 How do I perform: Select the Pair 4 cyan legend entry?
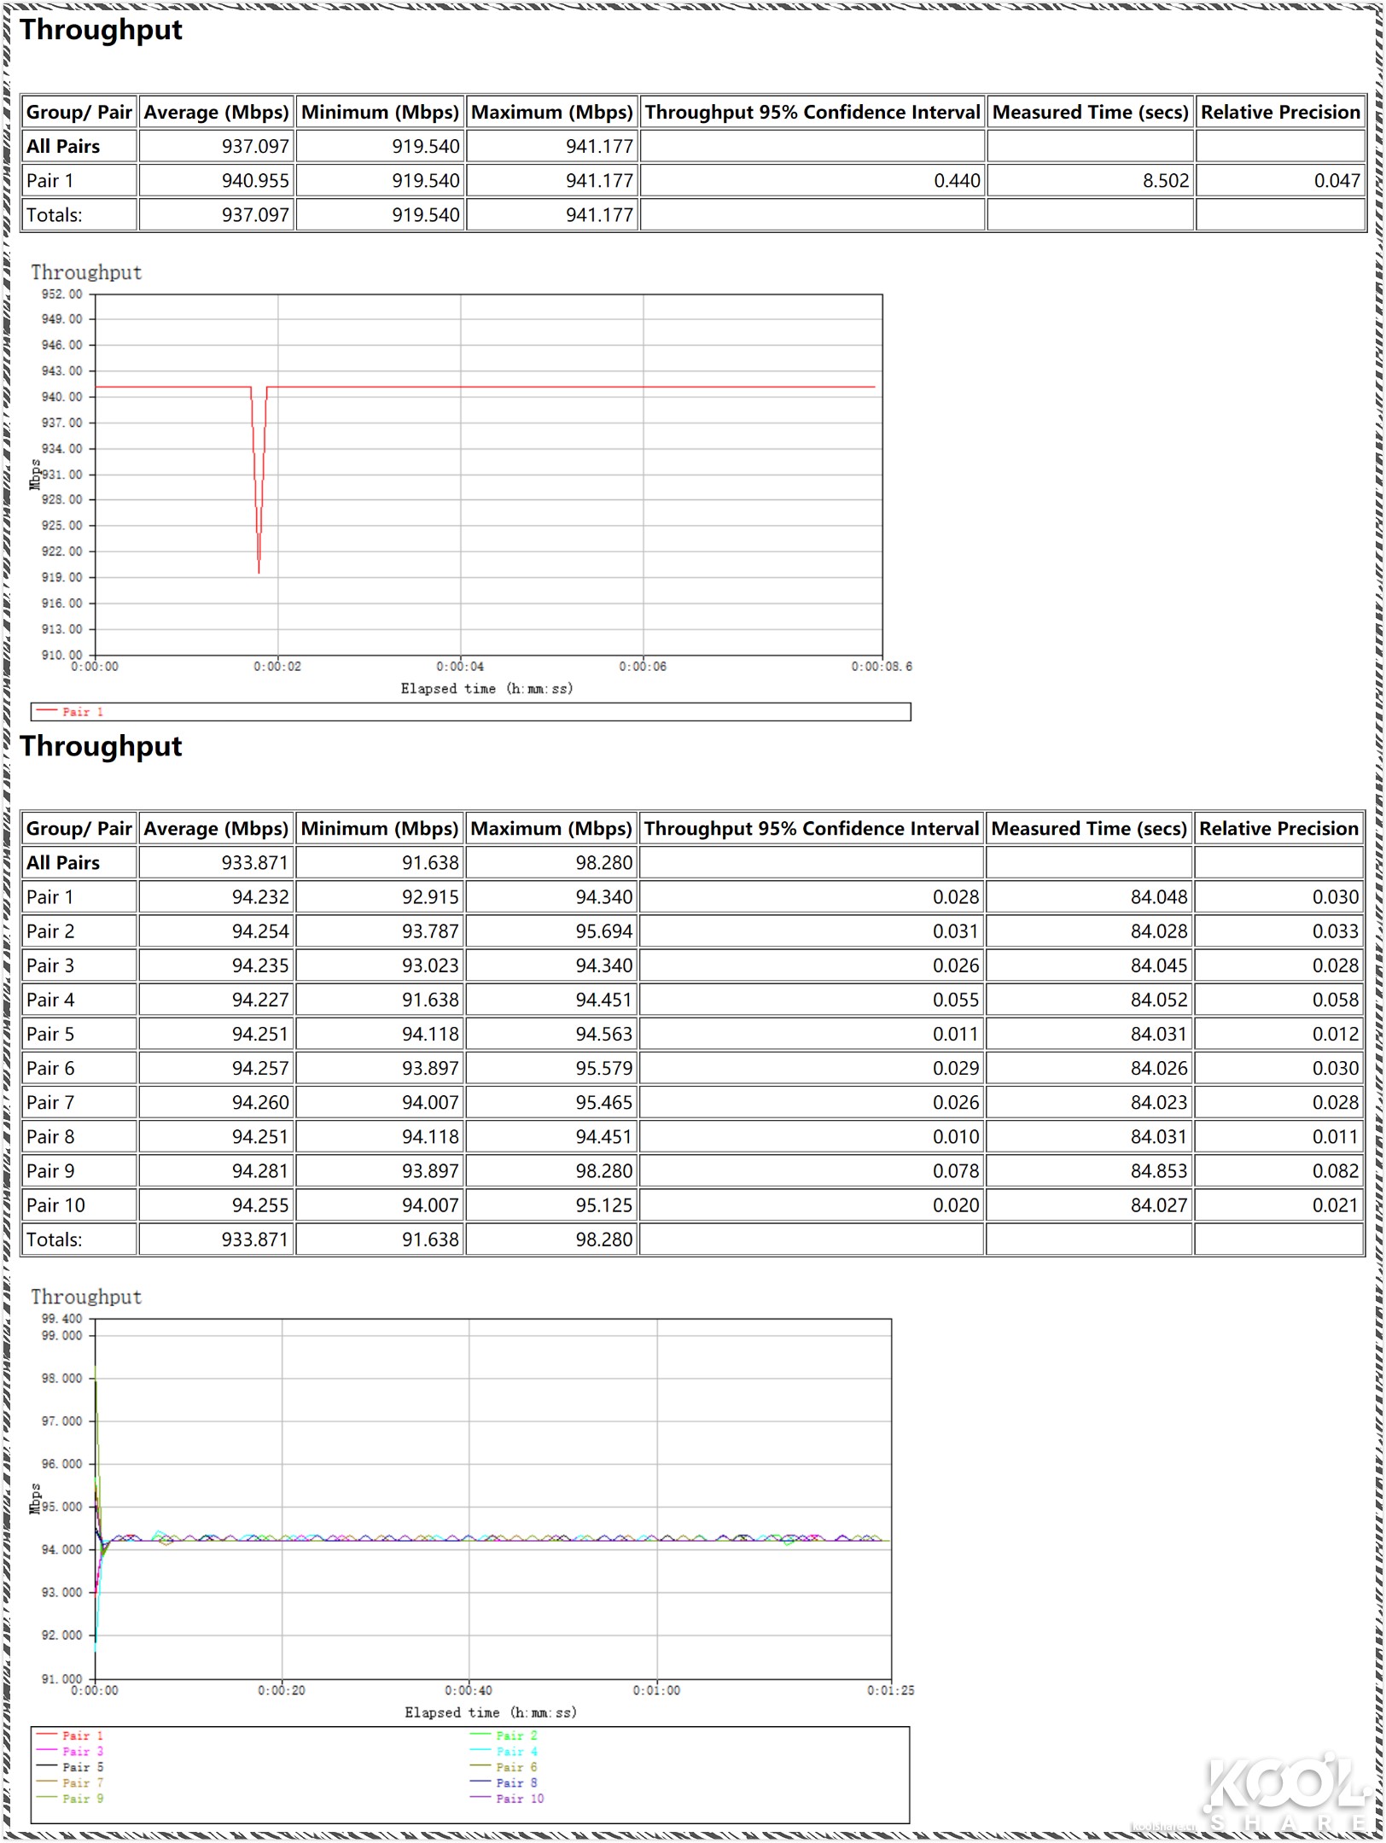tap(515, 1752)
